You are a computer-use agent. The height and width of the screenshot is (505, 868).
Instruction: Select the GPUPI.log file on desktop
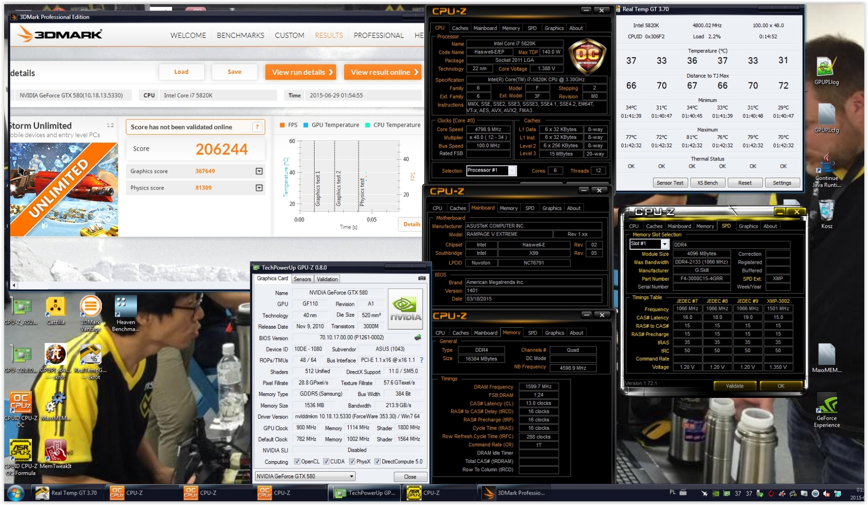[826, 71]
